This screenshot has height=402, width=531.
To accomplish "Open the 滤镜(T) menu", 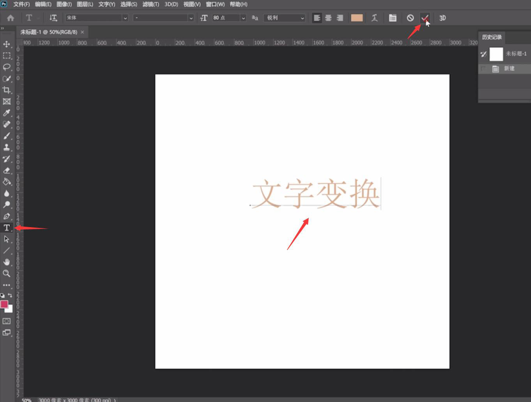I will 151,4.
